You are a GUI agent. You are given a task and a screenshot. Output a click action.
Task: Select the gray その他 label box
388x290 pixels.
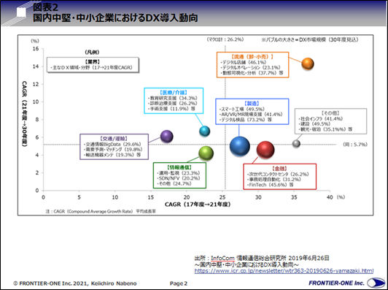(x=330, y=121)
